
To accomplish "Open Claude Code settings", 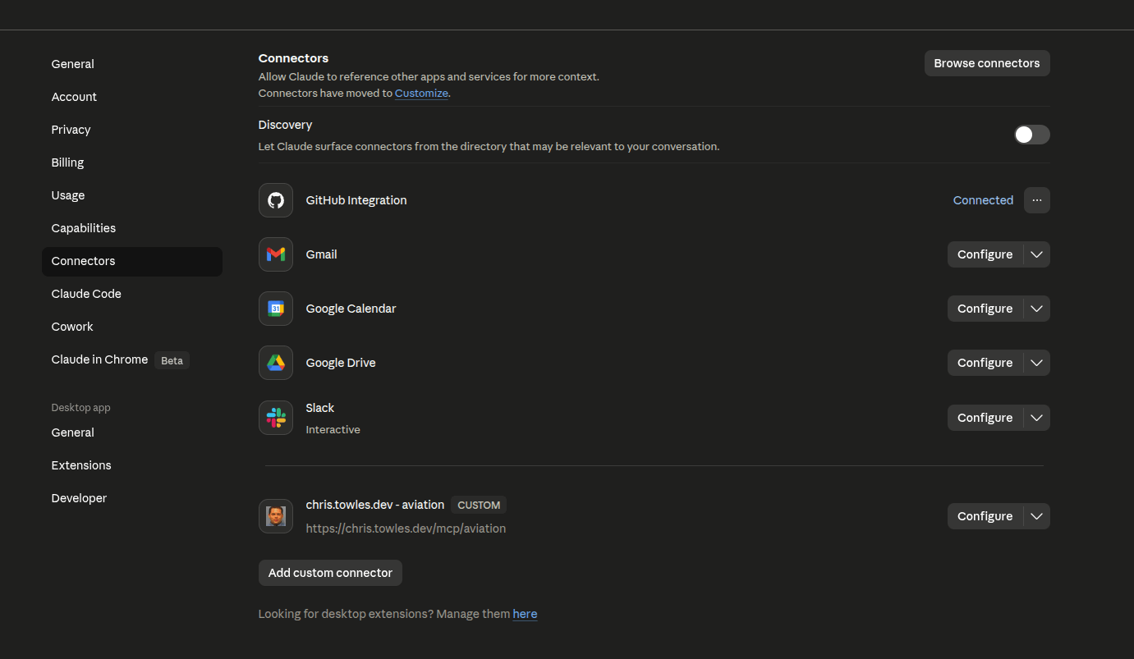I will pyautogui.click(x=132, y=294).
